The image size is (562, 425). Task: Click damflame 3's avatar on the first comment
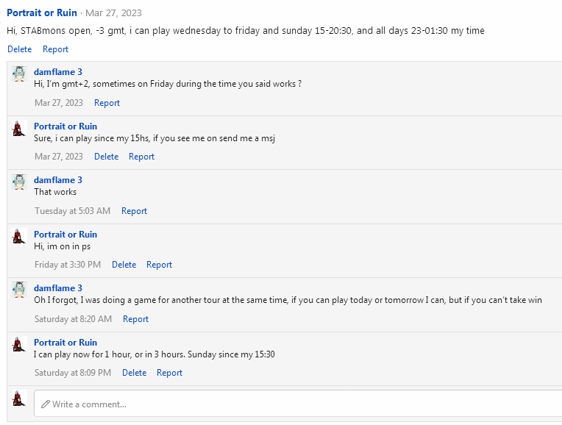coord(20,74)
